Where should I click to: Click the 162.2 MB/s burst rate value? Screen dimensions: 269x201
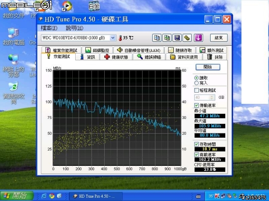[x=210, y=160]
